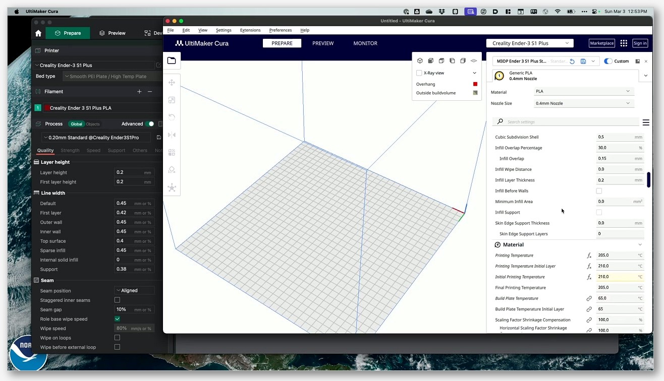Open file using Cura's folder icon
The image size is (664, 381).
coord(172,60)
